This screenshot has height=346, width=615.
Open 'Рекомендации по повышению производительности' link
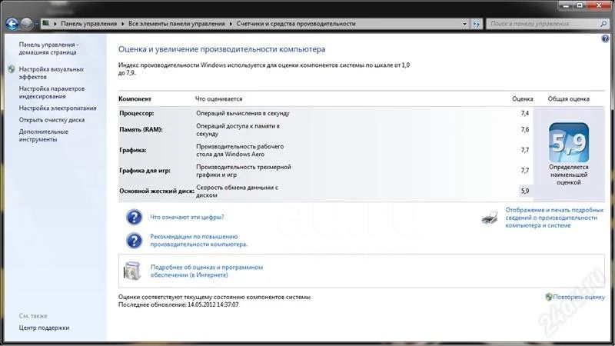click(198, 241)
